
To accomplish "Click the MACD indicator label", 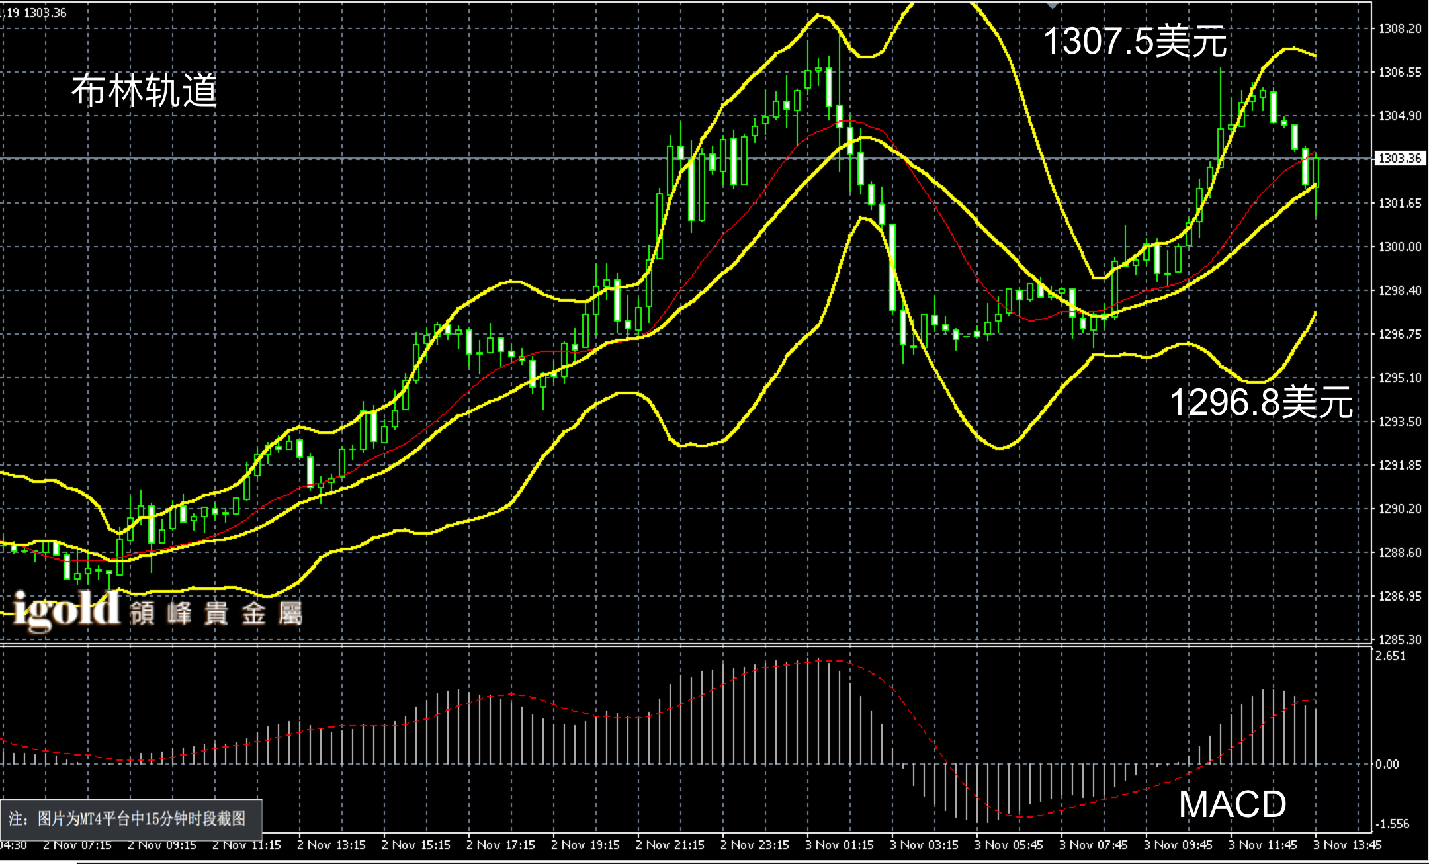I will [1232, 804].
